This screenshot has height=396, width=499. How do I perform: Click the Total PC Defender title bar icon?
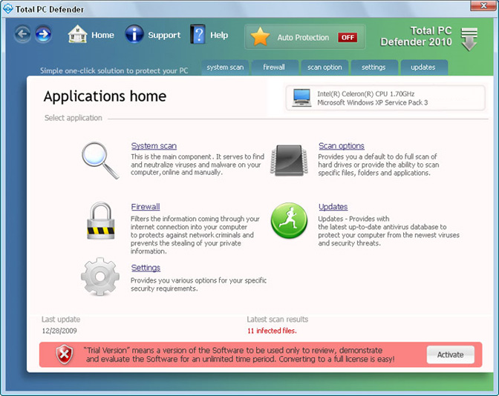7,9
